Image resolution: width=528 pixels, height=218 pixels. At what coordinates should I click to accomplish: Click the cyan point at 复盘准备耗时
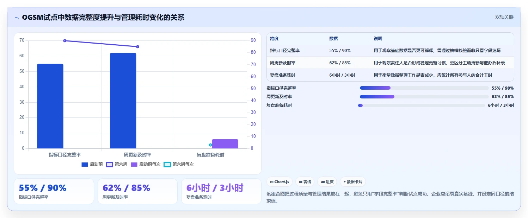click(210, 145)
